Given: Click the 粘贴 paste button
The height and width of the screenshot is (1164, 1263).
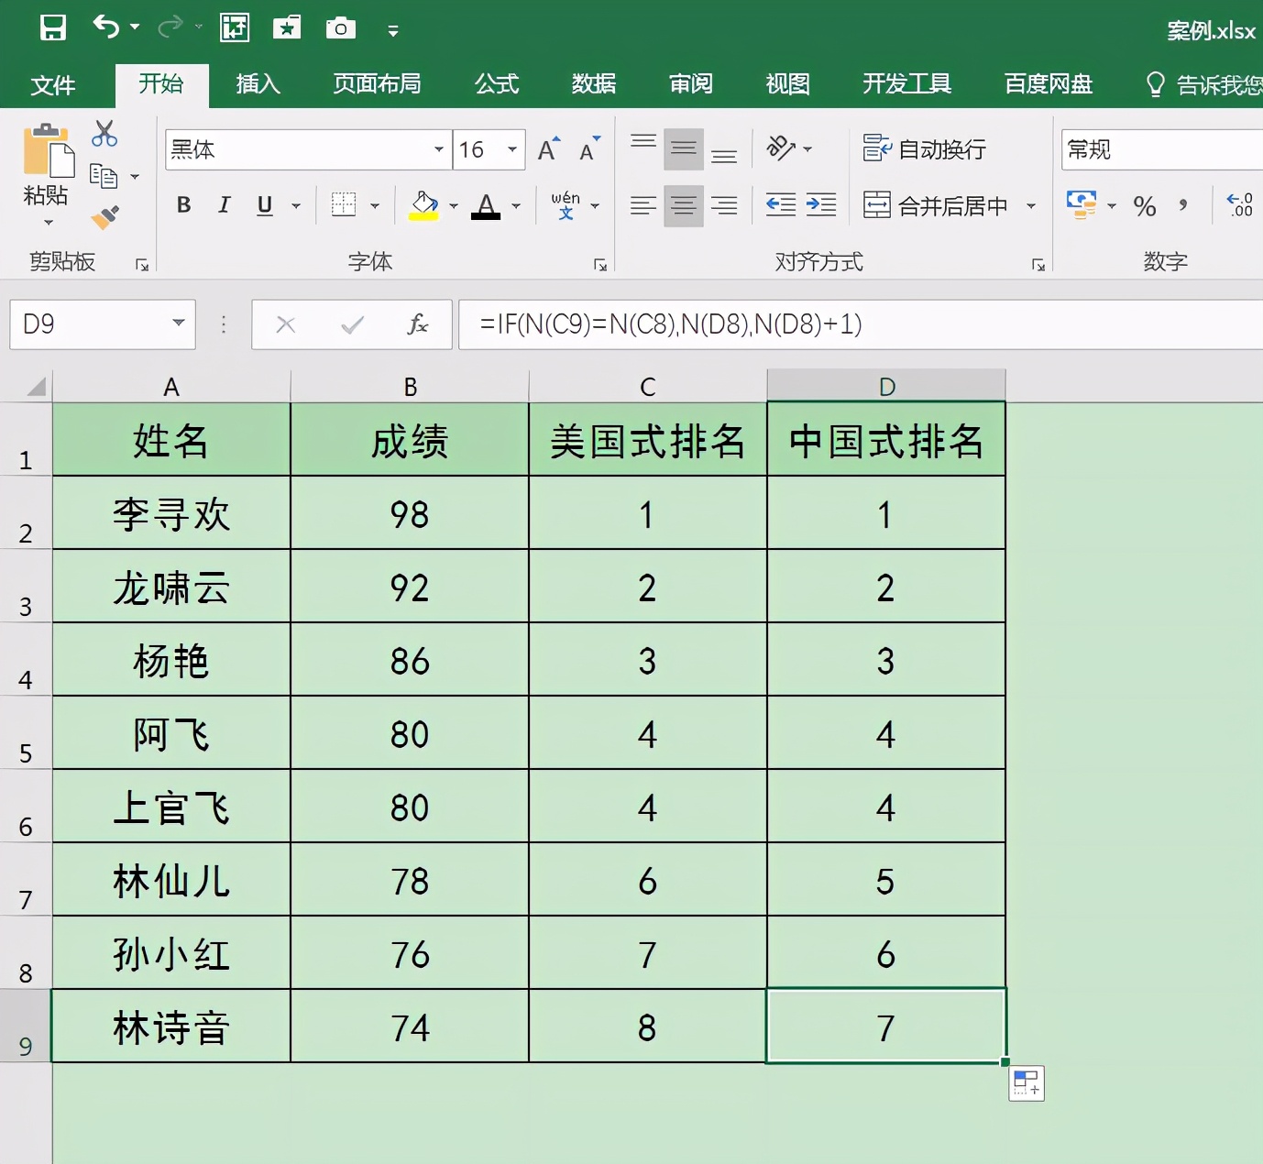Looking at the screenshot, I should click(46, 176).
